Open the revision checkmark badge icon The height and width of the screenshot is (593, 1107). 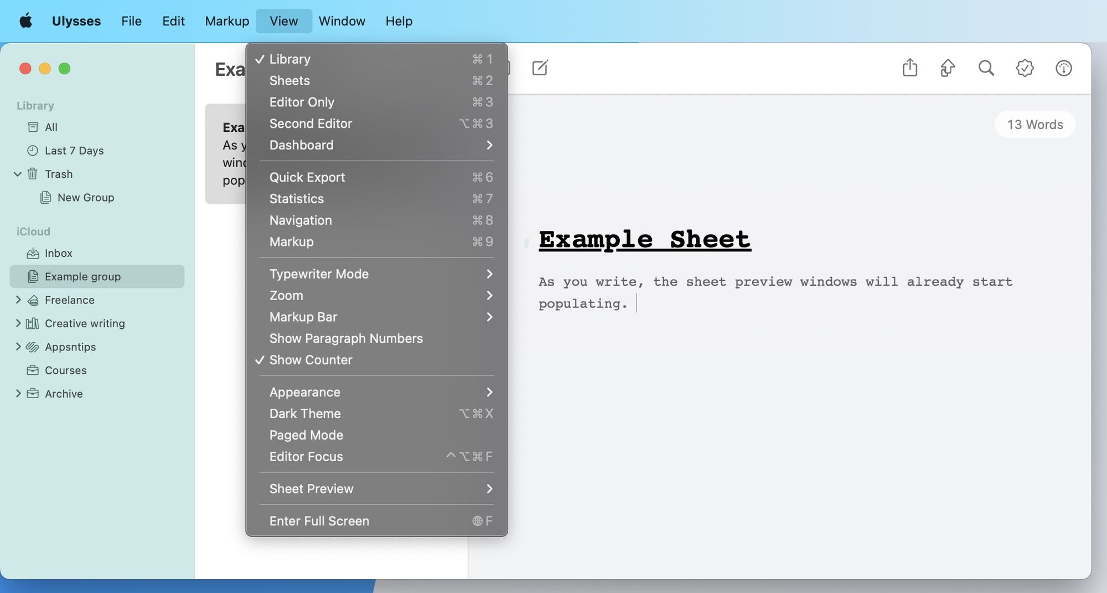tap(1025, 68)
